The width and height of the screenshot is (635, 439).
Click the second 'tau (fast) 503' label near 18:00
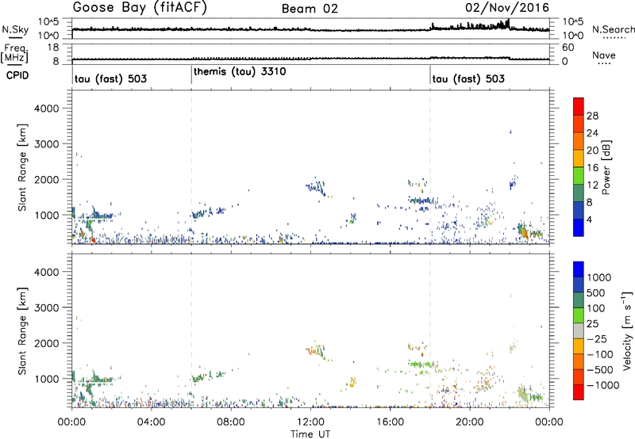click(x=468, y=78)
